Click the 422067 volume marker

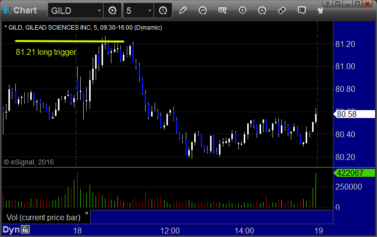click(x=354, y=173)
